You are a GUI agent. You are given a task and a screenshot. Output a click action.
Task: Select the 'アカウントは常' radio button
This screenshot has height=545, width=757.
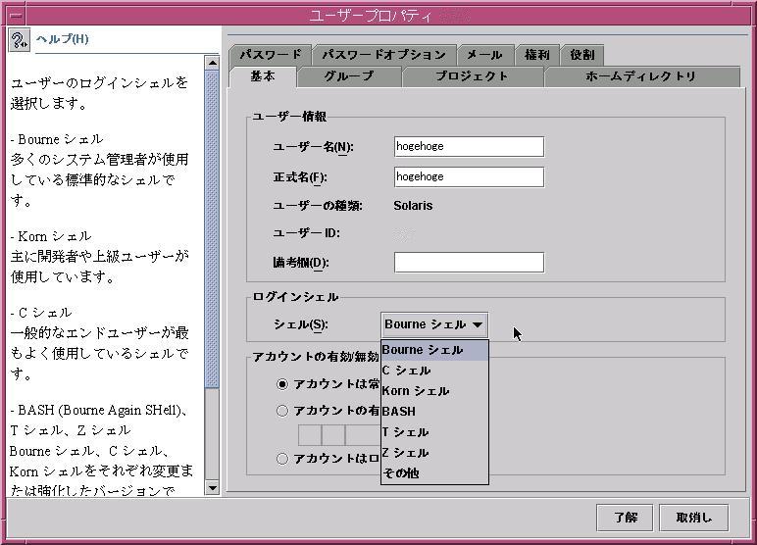pos(282,384)
